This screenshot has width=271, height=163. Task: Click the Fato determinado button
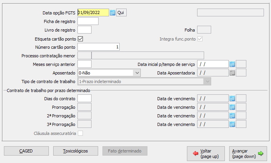pos(125,151)
